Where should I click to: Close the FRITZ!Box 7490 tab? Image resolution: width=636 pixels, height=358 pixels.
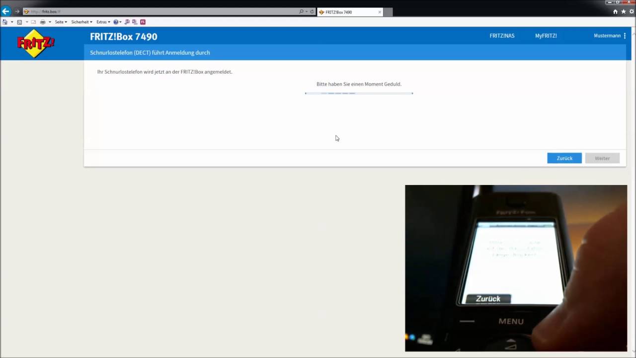coord(380,12)
